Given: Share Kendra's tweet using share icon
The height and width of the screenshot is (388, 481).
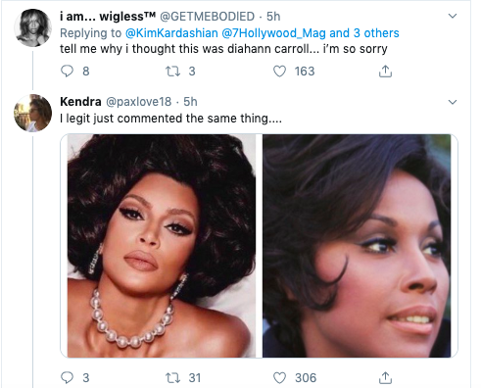Looking at the screenshot, I should pyautogui.click(x=385, y=378).
